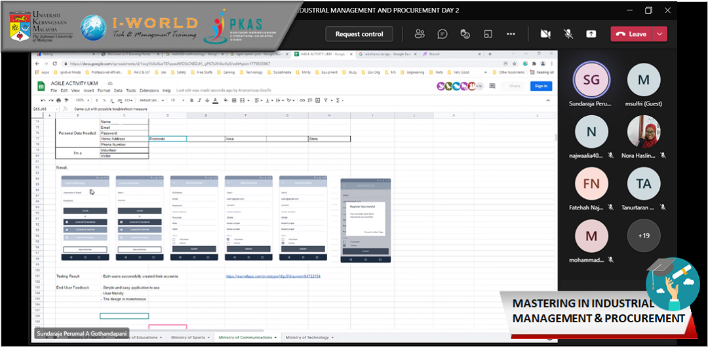Click the blue Sign in button
Image resolution: width=708 pixels, height=347 pixels.
point(541,86)
